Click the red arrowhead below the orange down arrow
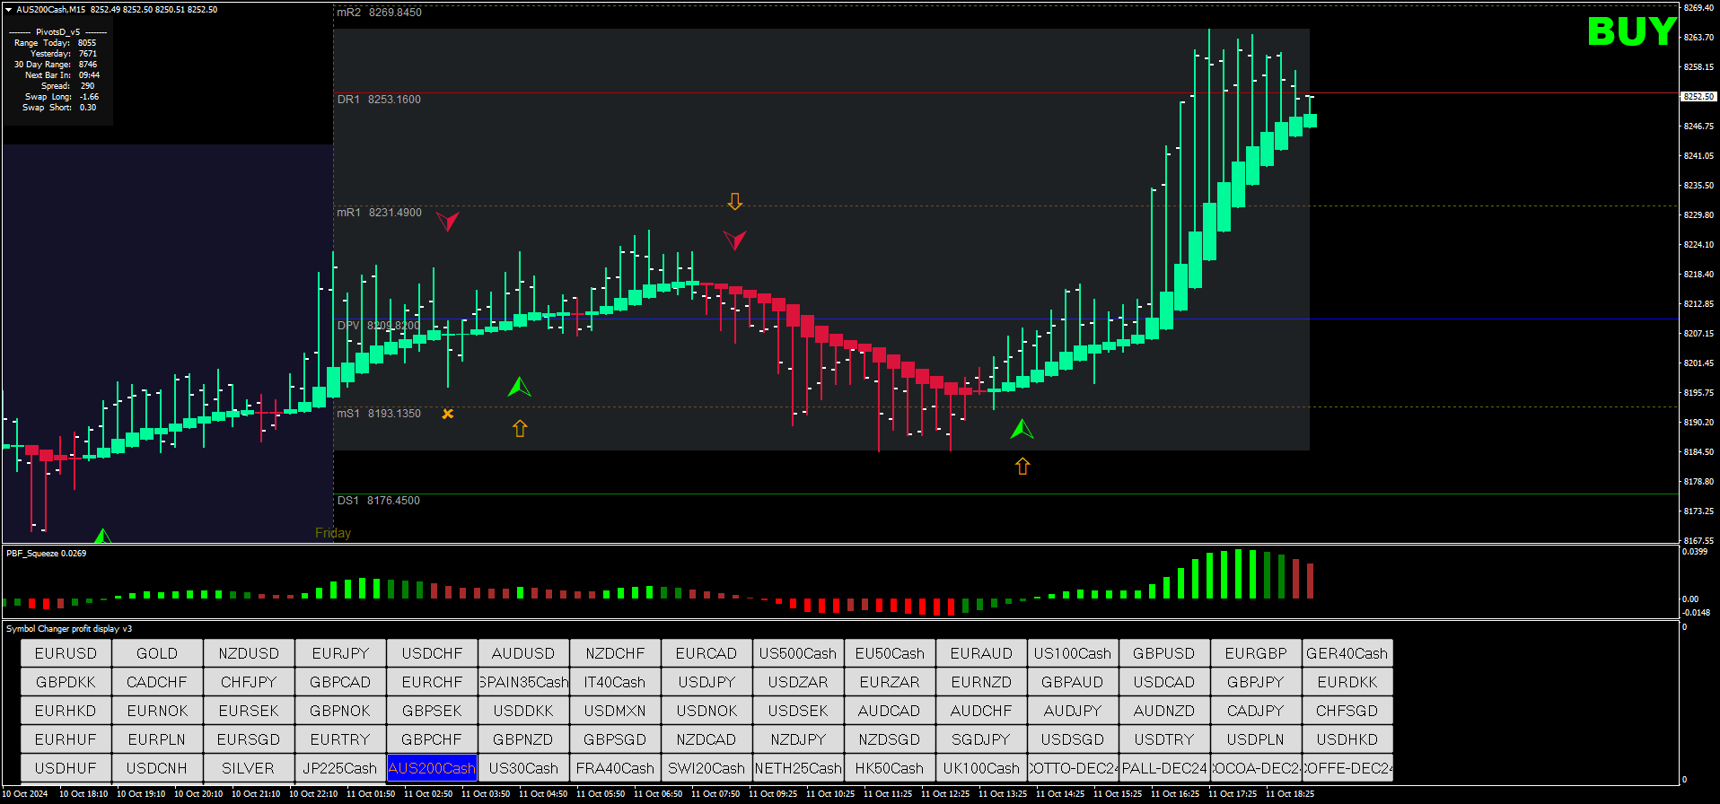The image size is (1720, 804). coord(734,240)
